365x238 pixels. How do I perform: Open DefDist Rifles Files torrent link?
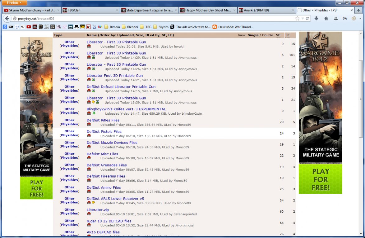pyautogui.click(x=103, y=120)
